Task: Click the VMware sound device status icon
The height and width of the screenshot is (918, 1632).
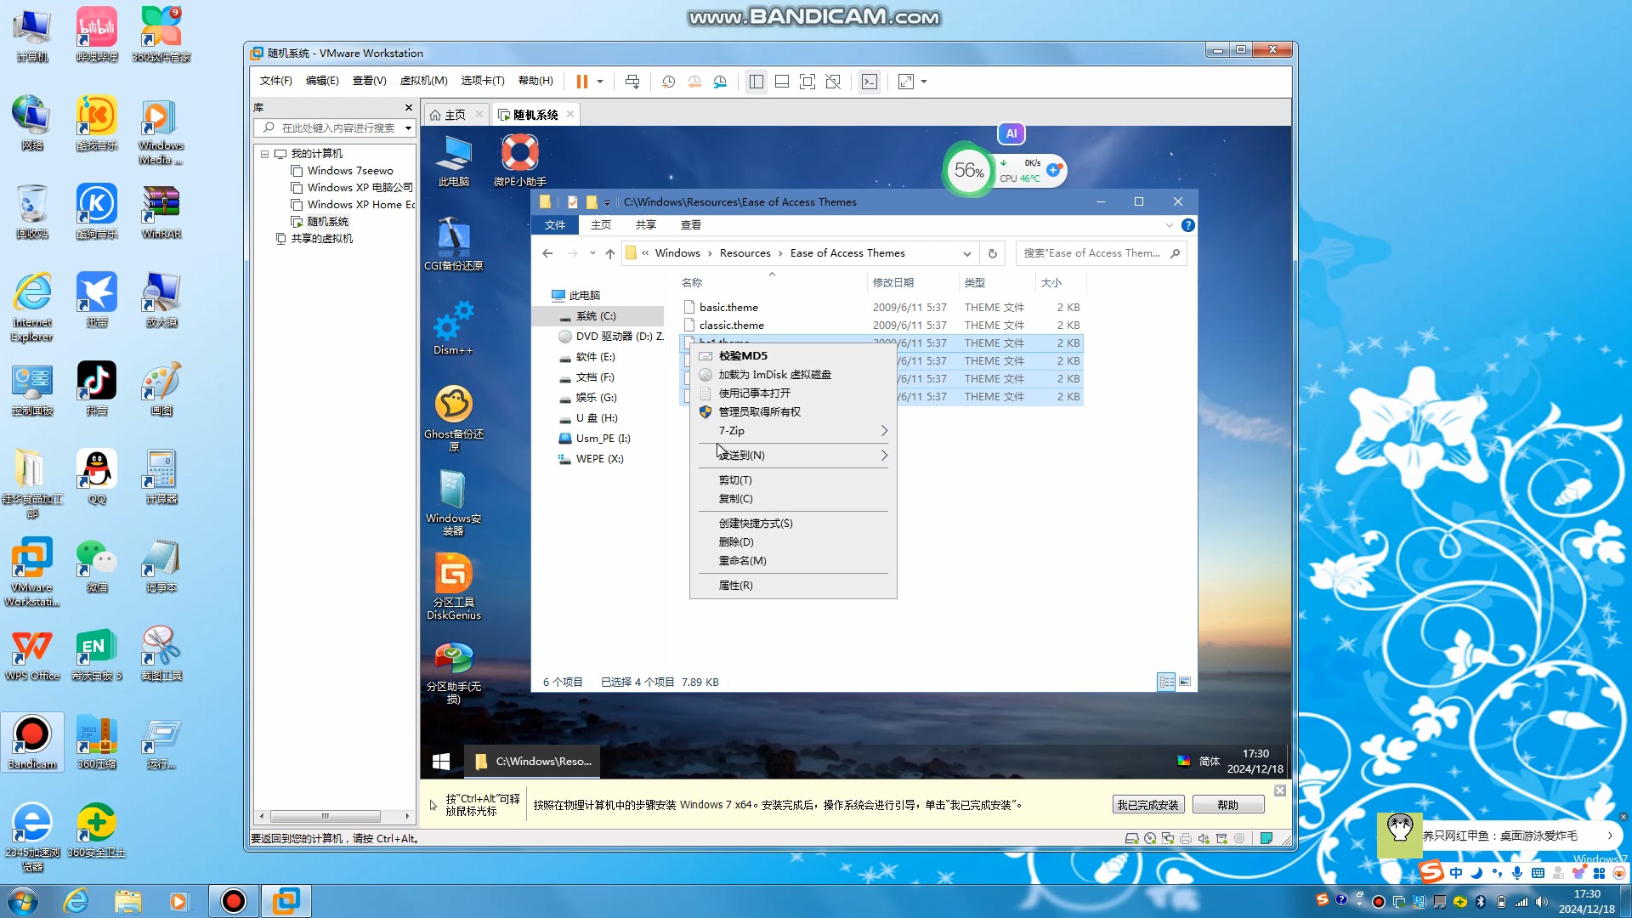Action: click(1204, 838)
